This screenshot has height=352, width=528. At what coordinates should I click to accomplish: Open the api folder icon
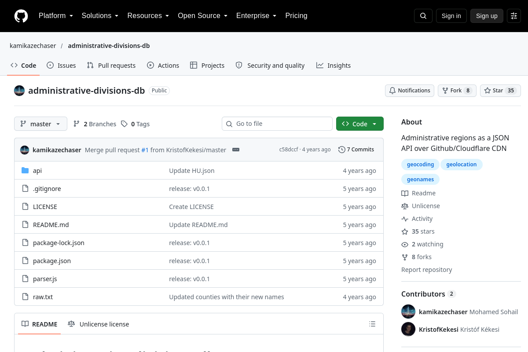tap(25, 171)
